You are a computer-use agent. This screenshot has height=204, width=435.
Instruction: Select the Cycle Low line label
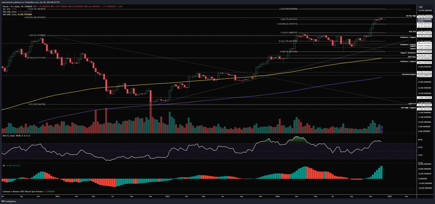pyautogui.click(x=411, y=103)
